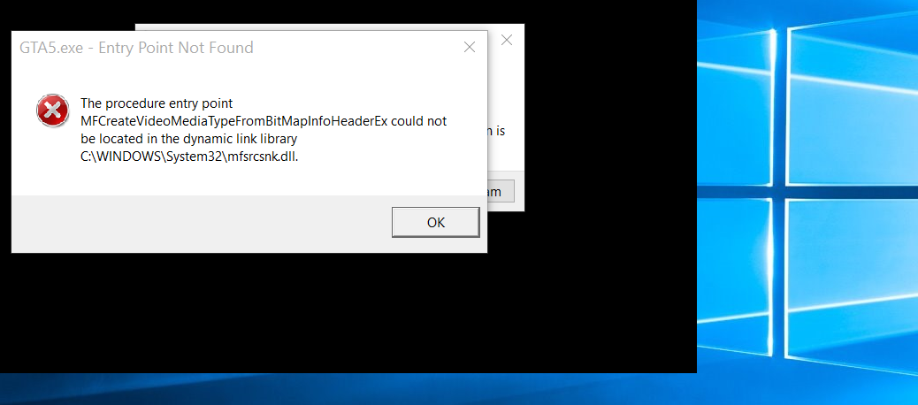
Task: Click the blue desktop strip beneath black window
Action: point(348,389)
